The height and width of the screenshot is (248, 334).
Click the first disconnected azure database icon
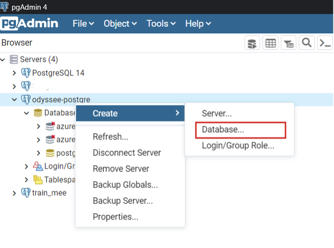(x=50, y=126)
